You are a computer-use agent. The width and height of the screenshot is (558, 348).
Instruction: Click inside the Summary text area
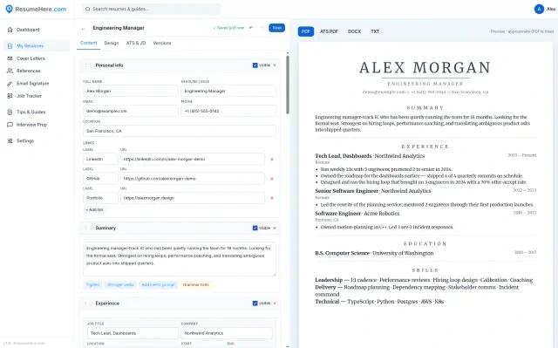point(180,259)
